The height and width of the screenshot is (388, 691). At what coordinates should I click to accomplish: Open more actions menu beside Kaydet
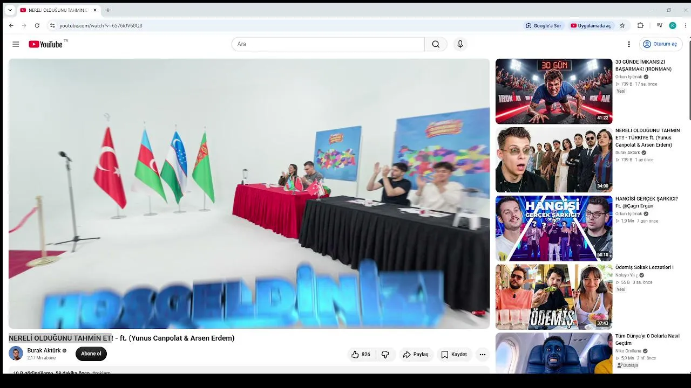pyautogui.click(x=483, y=355)
